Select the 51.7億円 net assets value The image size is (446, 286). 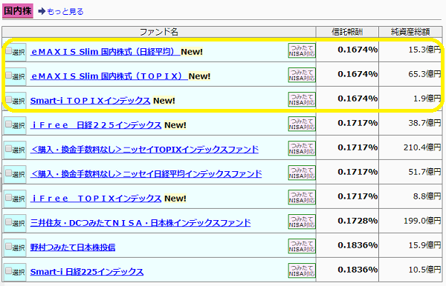tap(424, 172)
